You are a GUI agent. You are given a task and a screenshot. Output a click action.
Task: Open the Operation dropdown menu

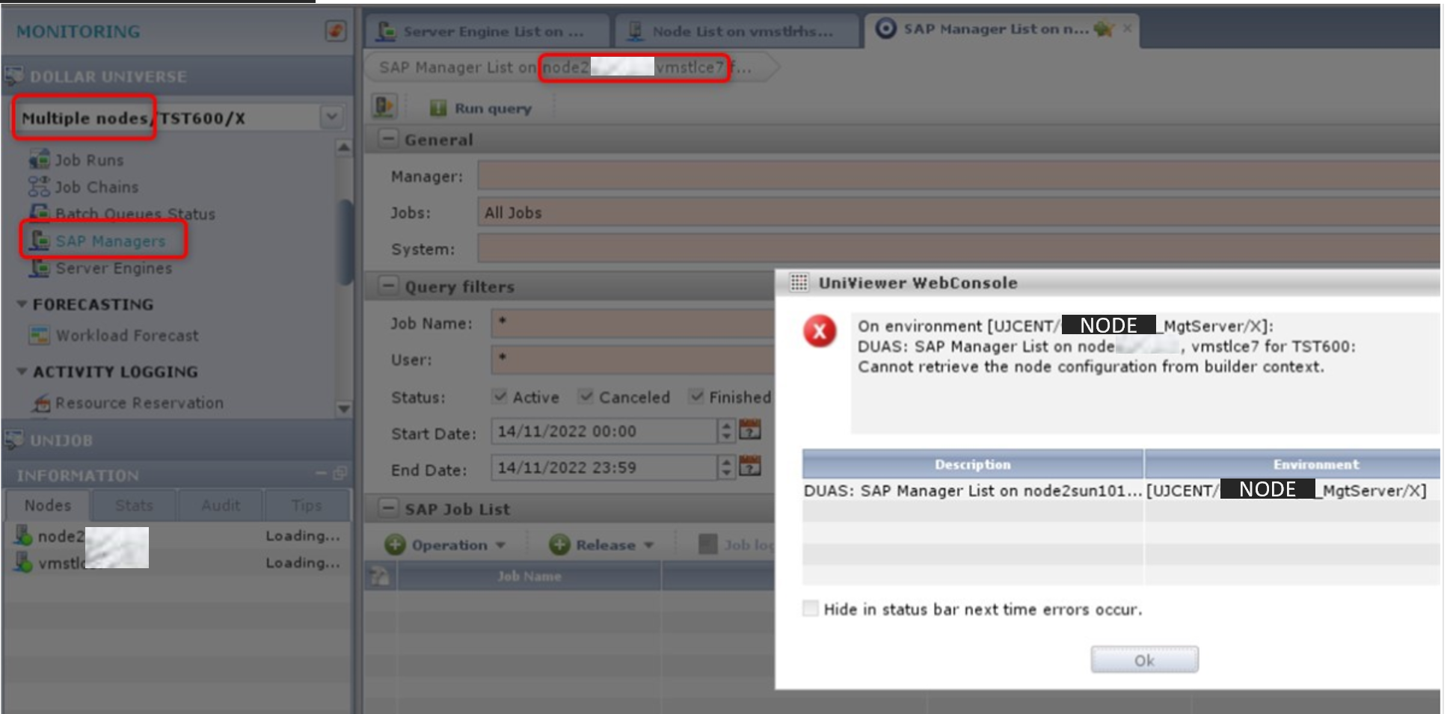coord(500,545)
